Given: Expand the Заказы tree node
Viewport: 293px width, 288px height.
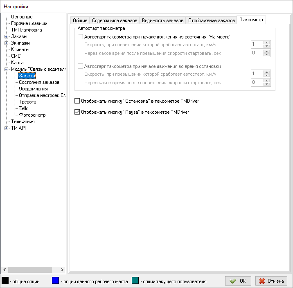Looking at the screenshot, I should (x=6, y=36).
